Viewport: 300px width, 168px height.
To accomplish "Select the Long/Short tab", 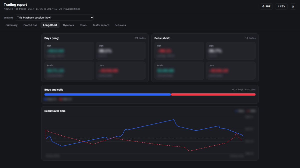I will point(50,25).
